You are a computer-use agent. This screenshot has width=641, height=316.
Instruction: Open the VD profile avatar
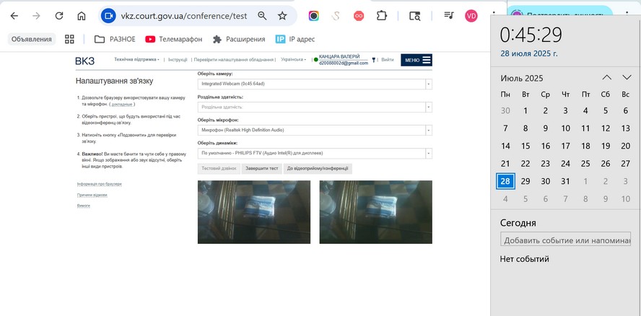coord(471,16)
